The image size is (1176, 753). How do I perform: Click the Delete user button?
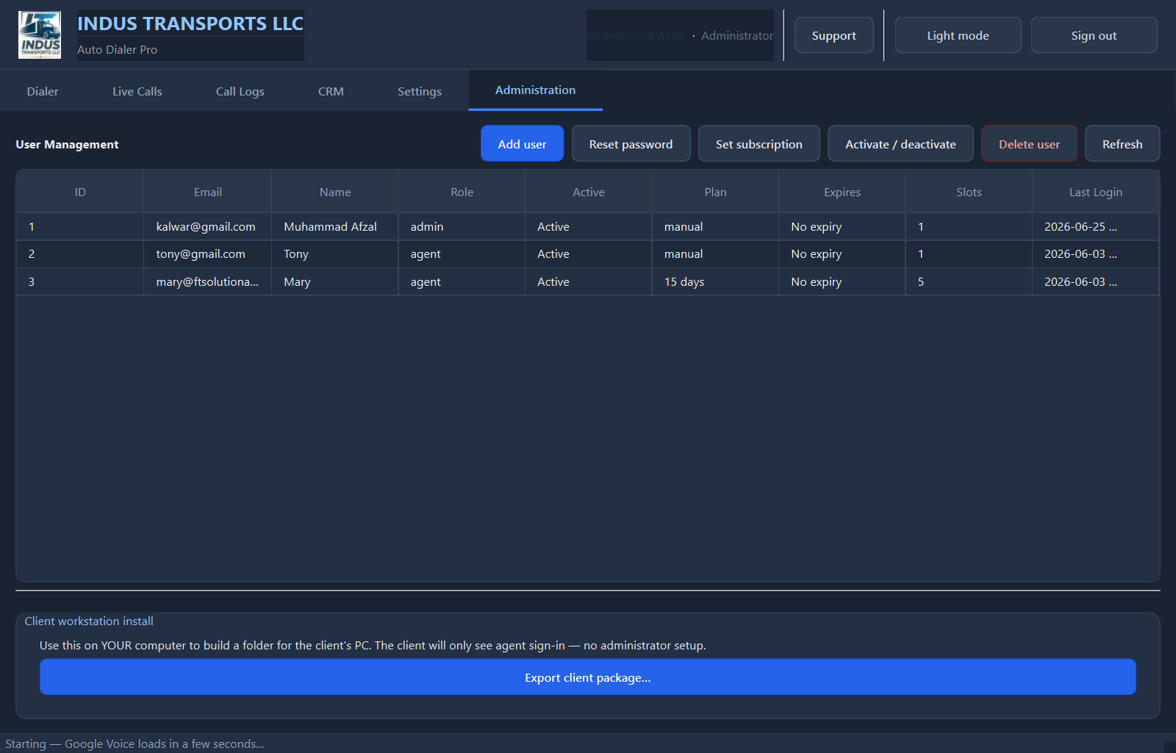1029,143
